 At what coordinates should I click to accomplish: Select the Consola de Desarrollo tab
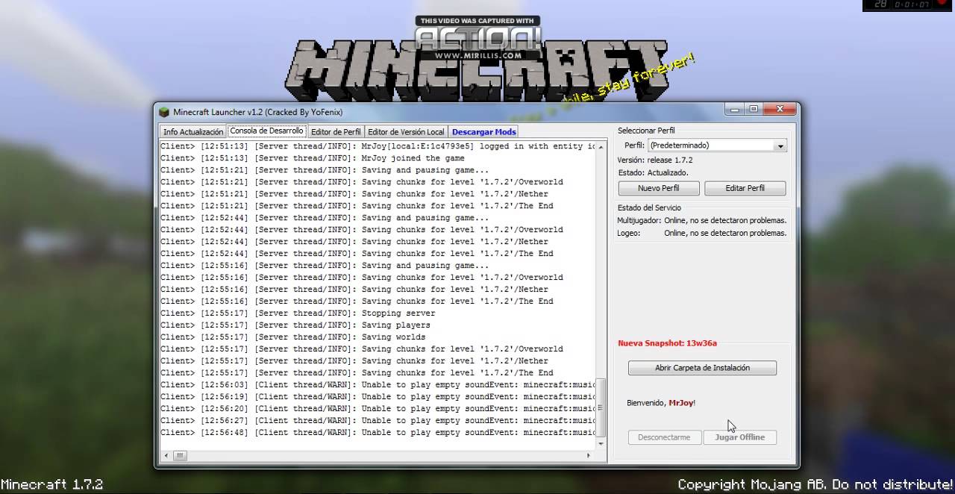tap(266, 131)
